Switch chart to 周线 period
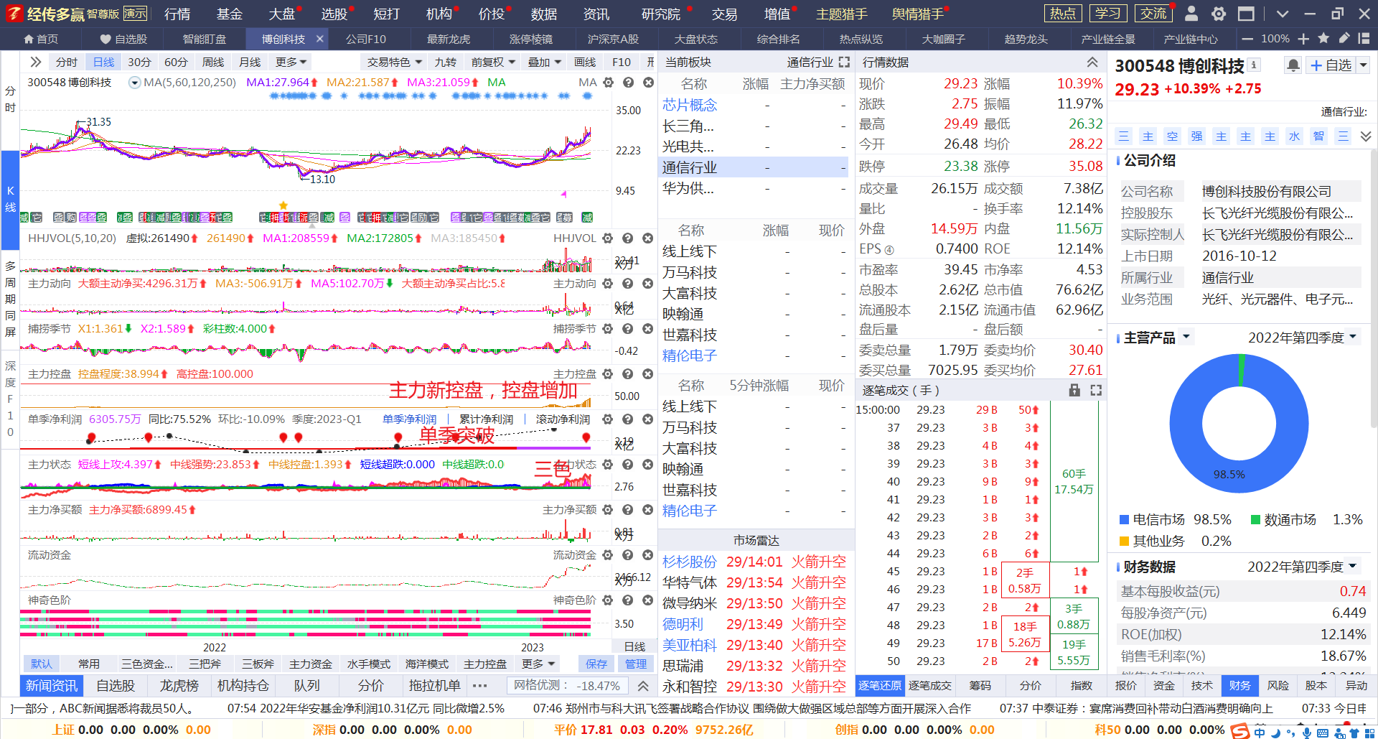The image size is (1378, 739). pos(213,62)
